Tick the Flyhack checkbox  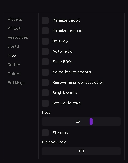click(45, 133)
